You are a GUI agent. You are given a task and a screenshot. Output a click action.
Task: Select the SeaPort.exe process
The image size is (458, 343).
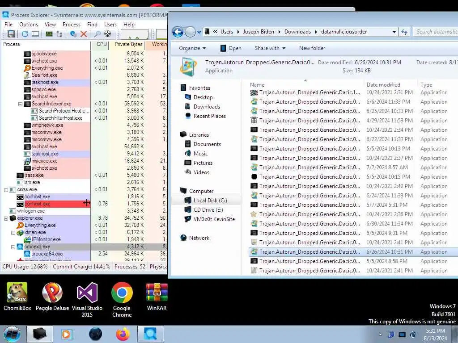click(x=44, y=75)
